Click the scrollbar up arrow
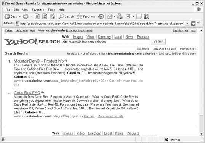This screenshot has height=143, width=205. click(201, 31)
